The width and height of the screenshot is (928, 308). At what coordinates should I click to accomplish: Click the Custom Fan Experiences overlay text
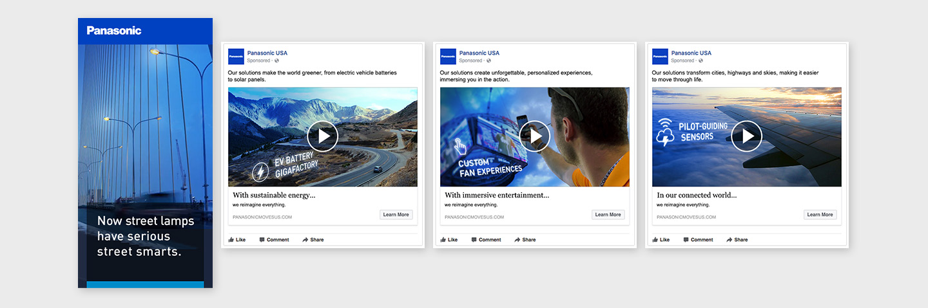coord(490,167)
